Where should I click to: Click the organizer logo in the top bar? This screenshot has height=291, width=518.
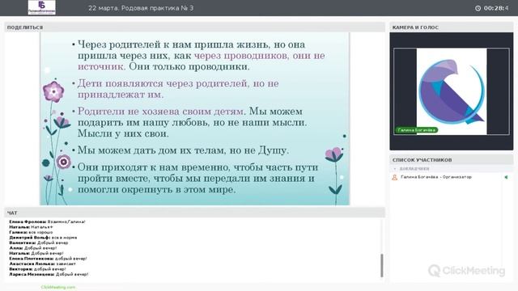pos(41,7)
